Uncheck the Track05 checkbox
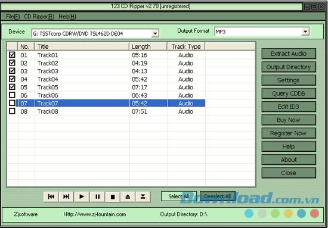 (12, 87)
